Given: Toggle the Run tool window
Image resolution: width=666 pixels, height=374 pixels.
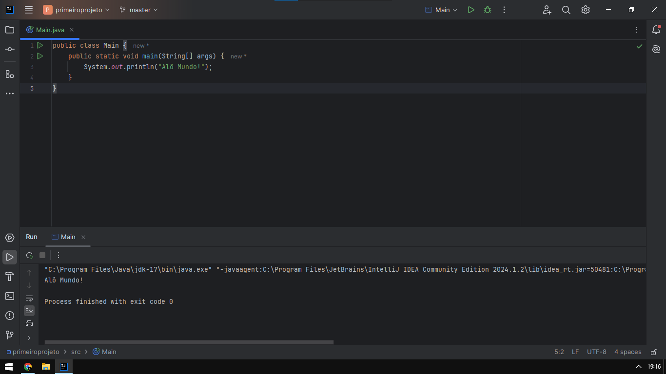Looking at the screenshot, I should pyautogui.click(x=10, y=257).
